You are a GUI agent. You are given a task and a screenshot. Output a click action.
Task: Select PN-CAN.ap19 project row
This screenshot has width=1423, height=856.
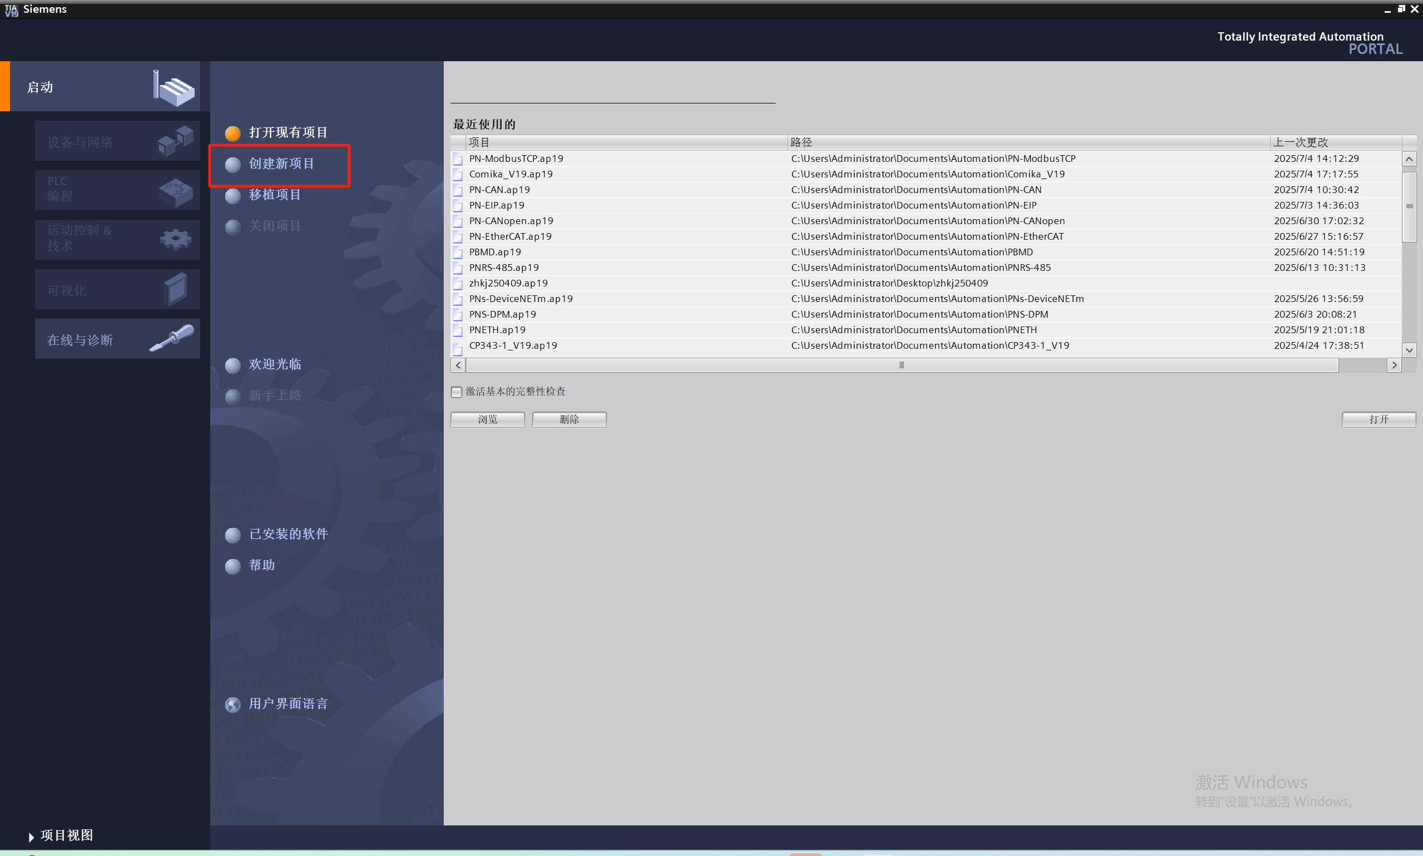926,190
